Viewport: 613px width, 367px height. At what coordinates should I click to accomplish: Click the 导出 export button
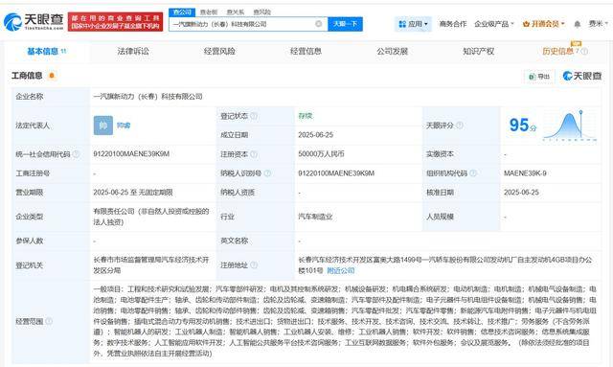pyautogui.click(x=539, y=77)
